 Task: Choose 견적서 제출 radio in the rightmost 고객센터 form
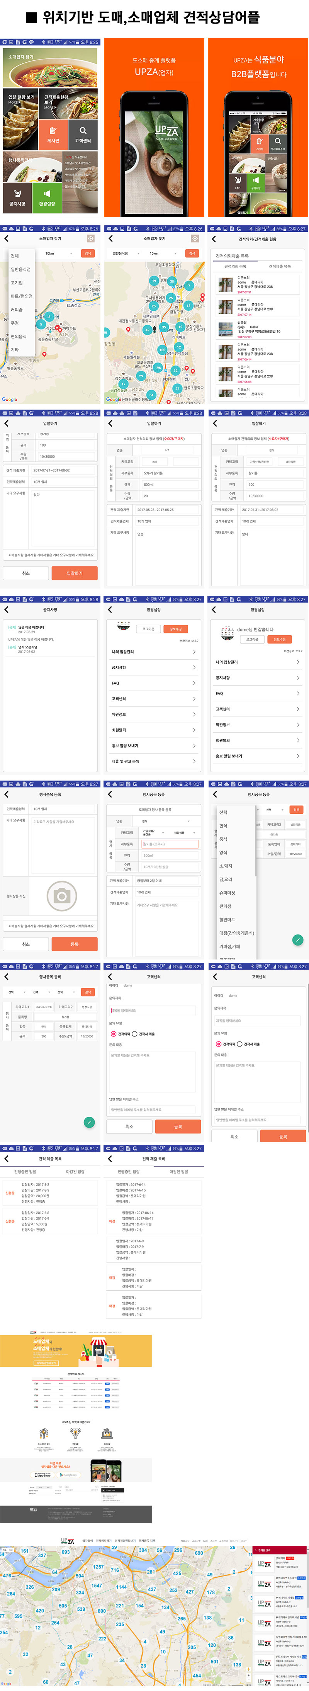pos(239,1044)
